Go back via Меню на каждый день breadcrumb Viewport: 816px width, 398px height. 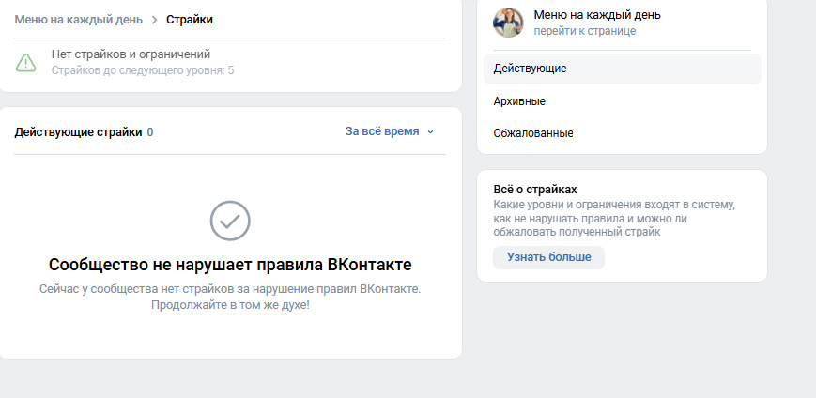pos(78,19)
